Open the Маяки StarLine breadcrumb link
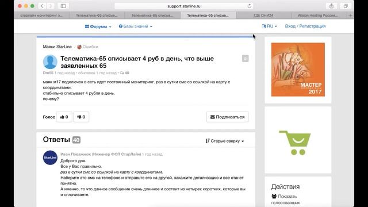 57,47
